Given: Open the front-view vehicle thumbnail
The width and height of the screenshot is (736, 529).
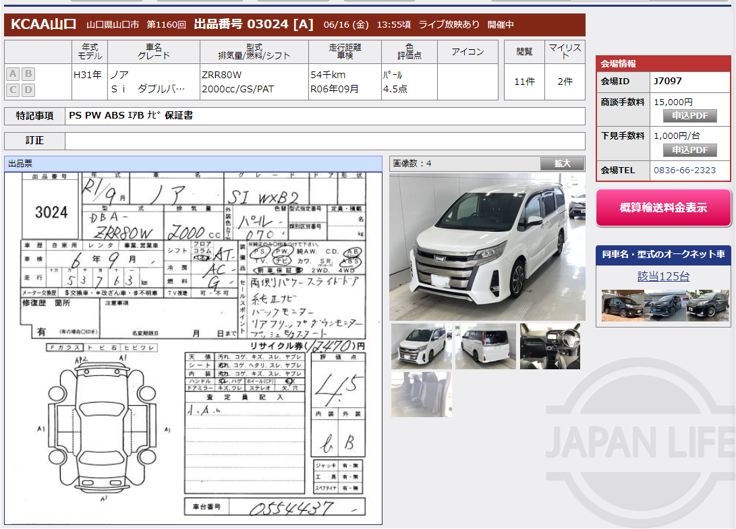Looking at the screenshot, I should [421, 346].
